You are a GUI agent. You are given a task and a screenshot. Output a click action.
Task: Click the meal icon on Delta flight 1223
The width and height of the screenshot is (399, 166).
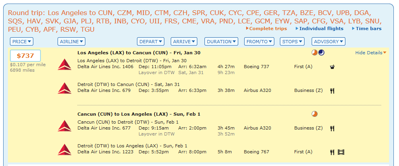click(x=332, y=152)
